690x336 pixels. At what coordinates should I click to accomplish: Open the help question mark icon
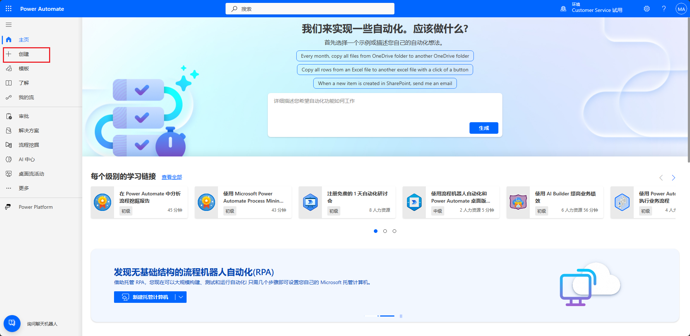(x=664, y=9)
